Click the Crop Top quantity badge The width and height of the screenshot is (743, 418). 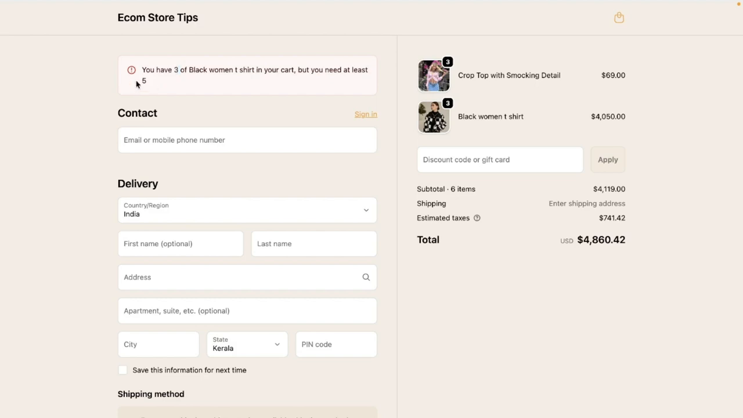(x=448, y=62)
